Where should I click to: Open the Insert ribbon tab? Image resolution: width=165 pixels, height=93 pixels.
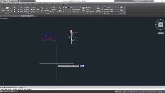pos(4,5)
